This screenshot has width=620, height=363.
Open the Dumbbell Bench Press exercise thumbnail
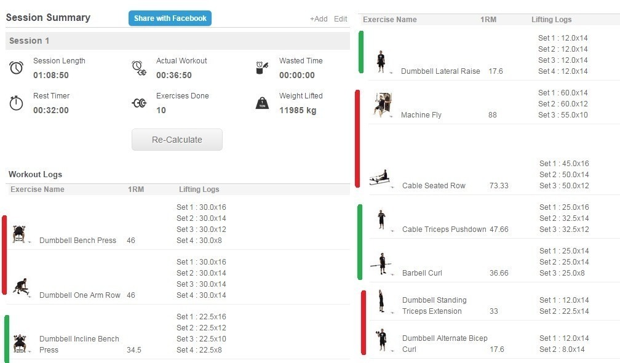coord(19,234)
